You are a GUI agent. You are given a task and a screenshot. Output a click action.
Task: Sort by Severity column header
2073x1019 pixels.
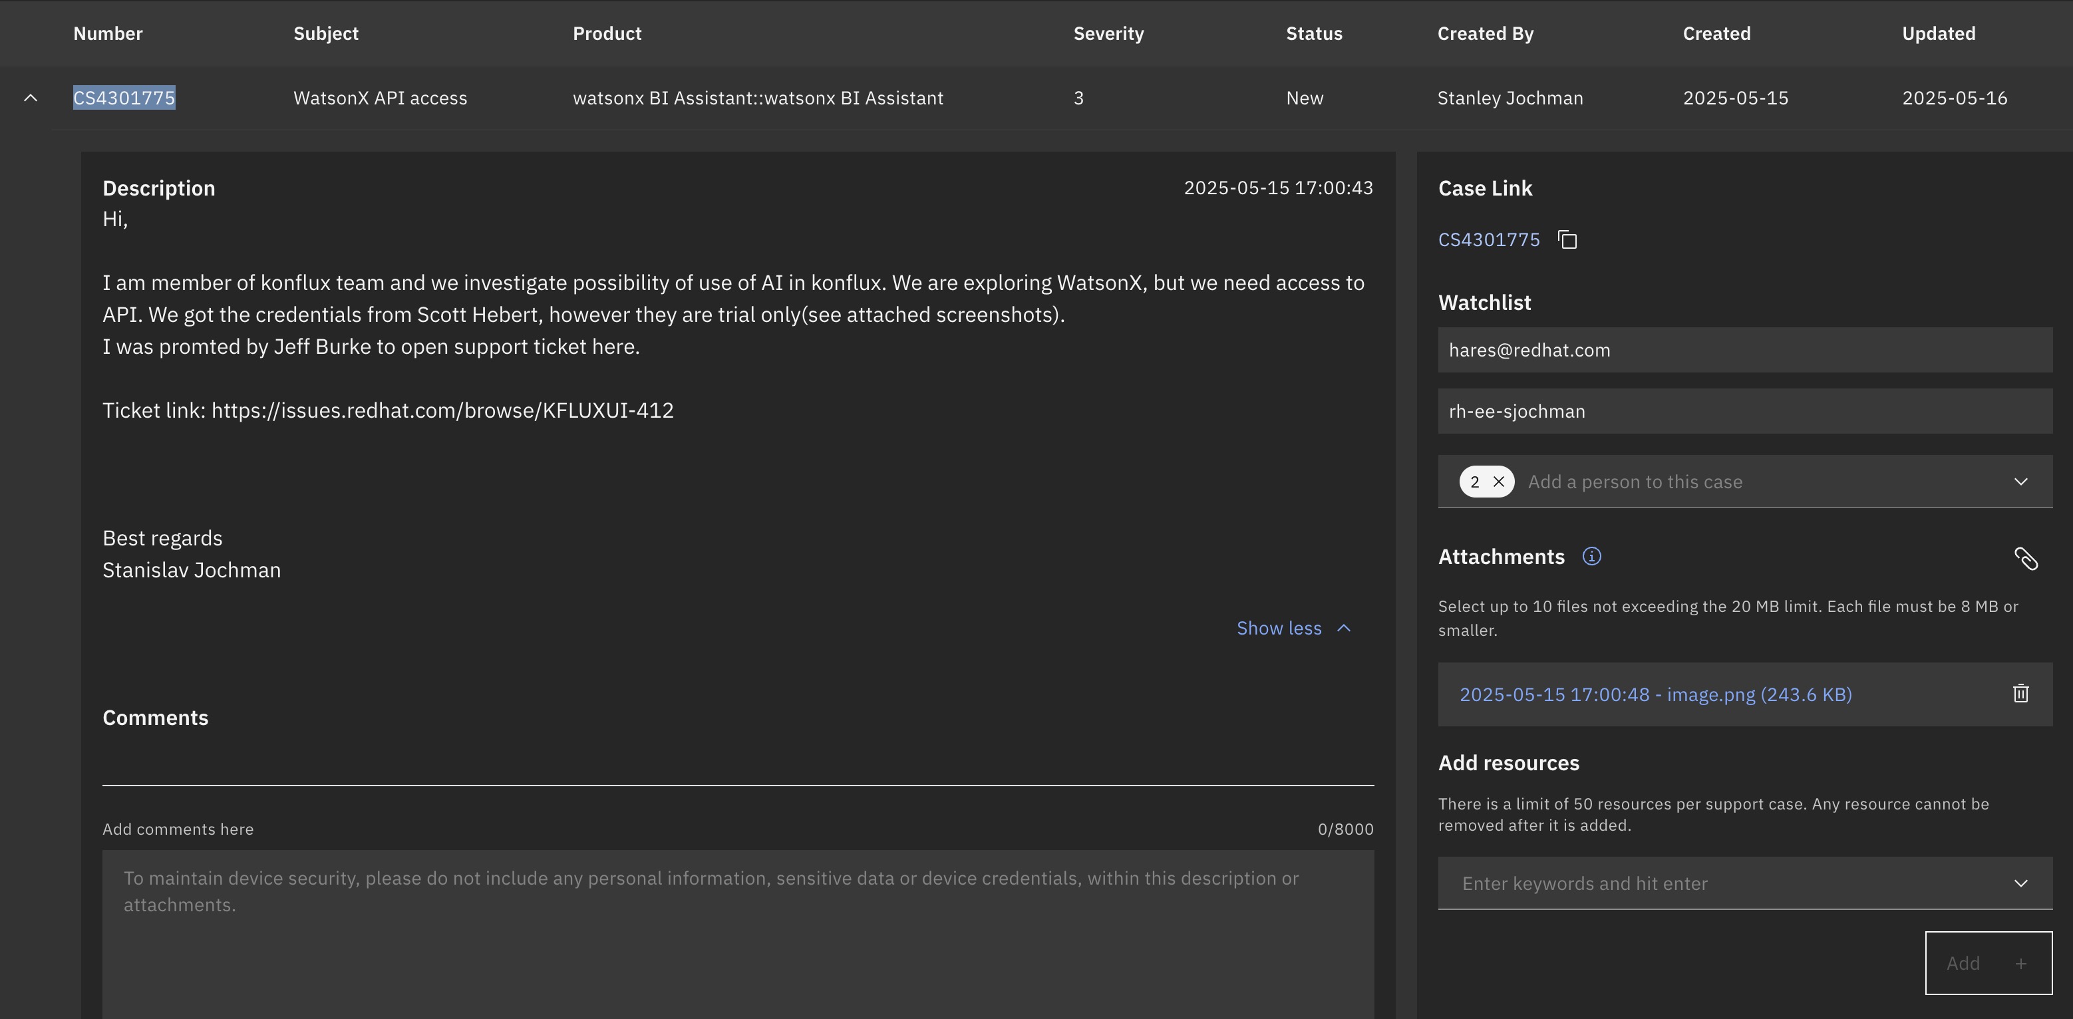point(1108,34)
